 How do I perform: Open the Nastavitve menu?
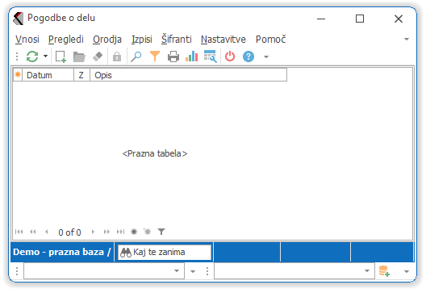(223, 40)
